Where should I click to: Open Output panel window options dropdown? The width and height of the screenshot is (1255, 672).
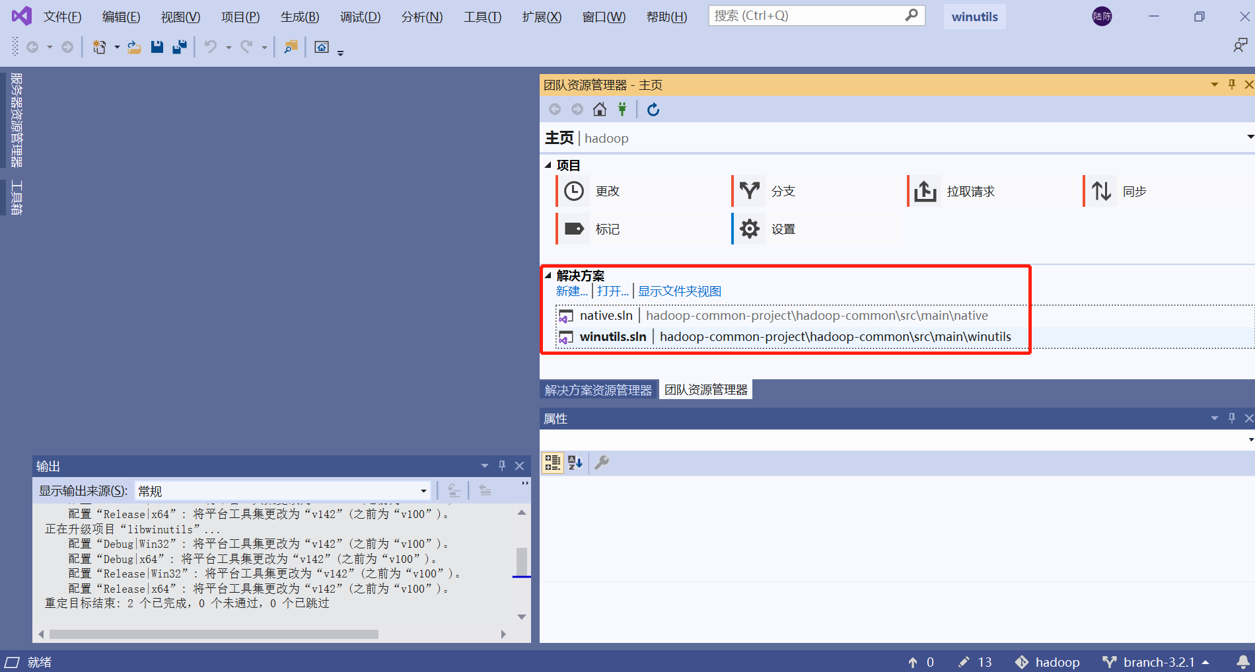(x=484, y=466)
